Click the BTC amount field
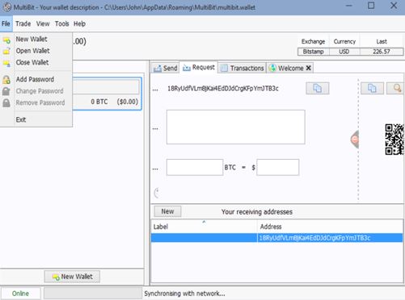 [x=195, y=167]
